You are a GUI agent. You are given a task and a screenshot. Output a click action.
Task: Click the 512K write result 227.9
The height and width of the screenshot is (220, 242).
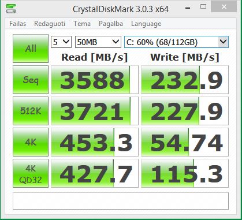185,111
